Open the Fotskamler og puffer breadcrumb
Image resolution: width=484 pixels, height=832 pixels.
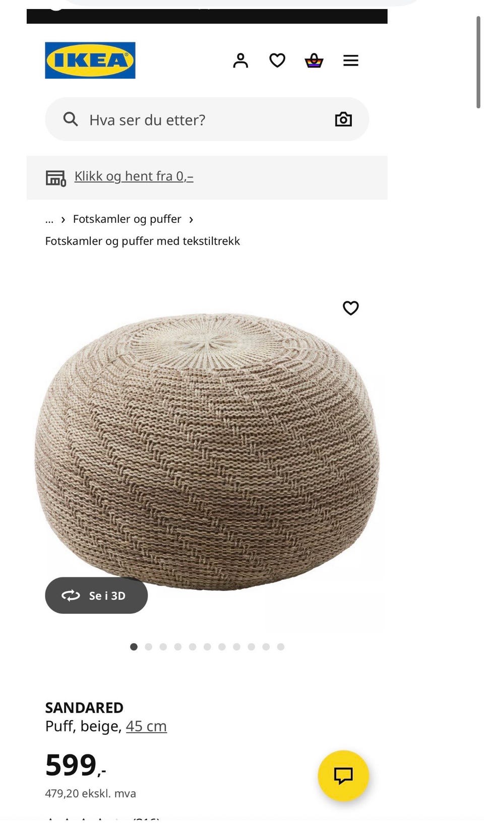pyautogui.click(x=127, y=219)
